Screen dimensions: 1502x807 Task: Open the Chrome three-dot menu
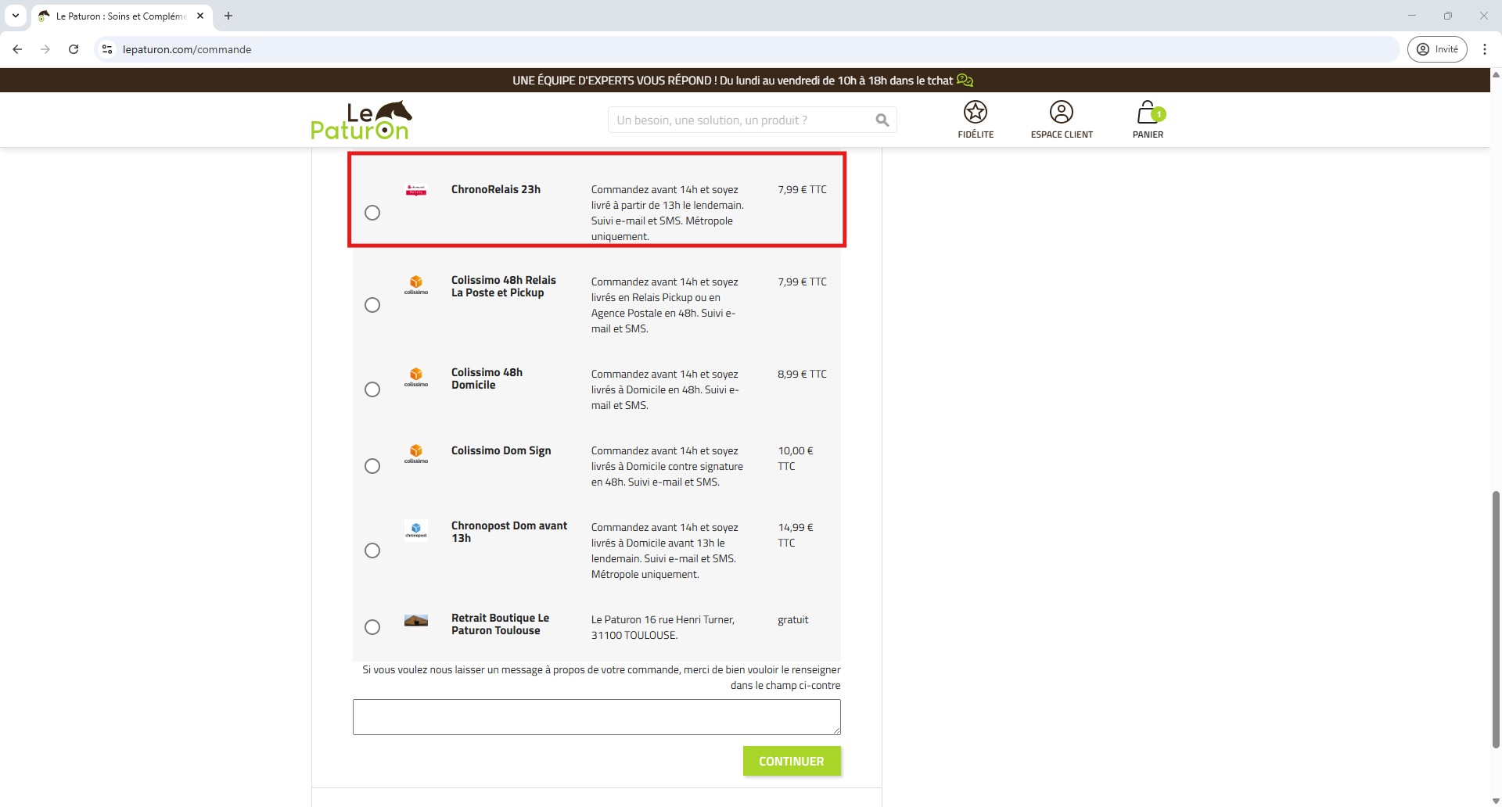click(1484, 49)
